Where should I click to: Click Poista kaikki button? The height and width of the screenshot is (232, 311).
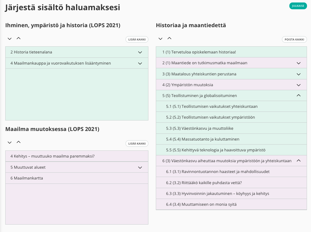tap(294, 40)
